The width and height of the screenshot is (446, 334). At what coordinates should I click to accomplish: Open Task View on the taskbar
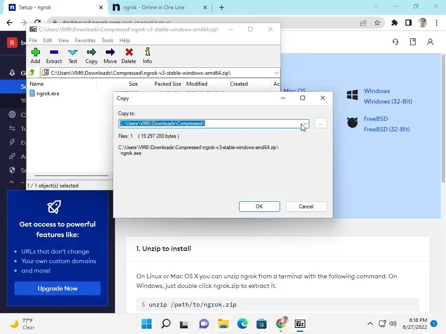[x=184, y=324]
